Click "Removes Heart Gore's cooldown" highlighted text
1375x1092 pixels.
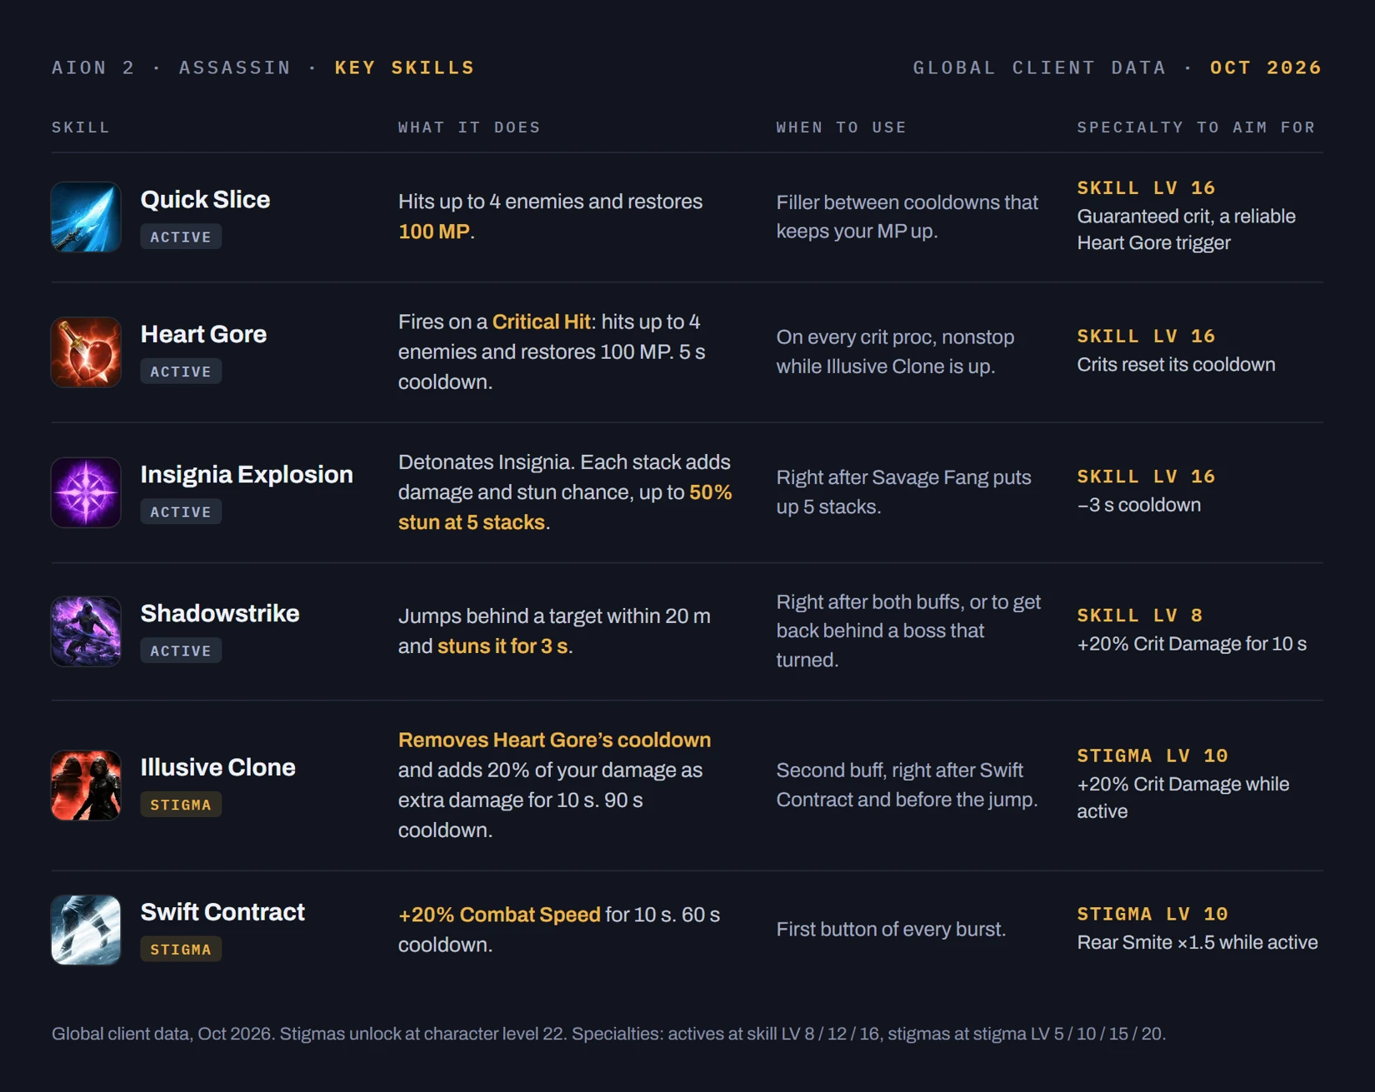coord(554,740)
